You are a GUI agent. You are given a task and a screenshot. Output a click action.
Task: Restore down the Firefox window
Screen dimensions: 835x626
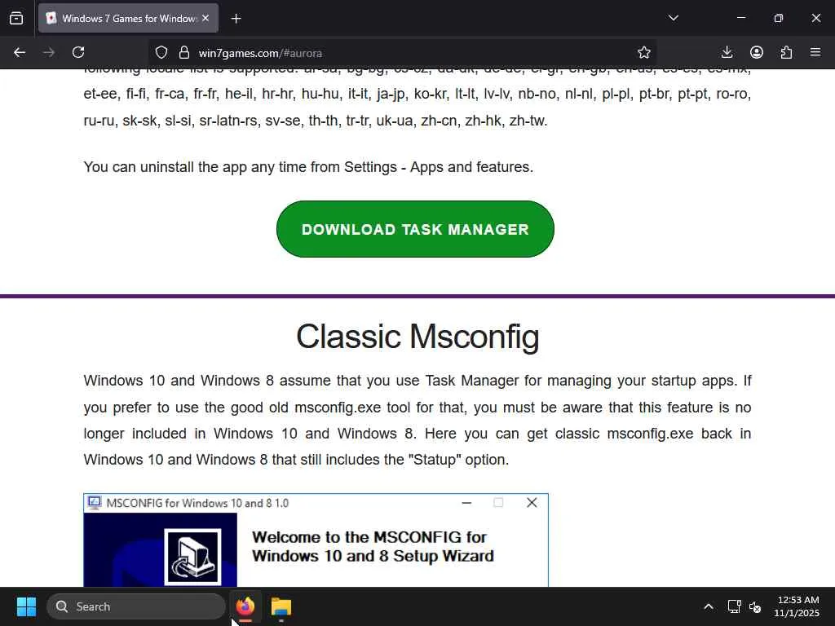click(x=779, y=18)
